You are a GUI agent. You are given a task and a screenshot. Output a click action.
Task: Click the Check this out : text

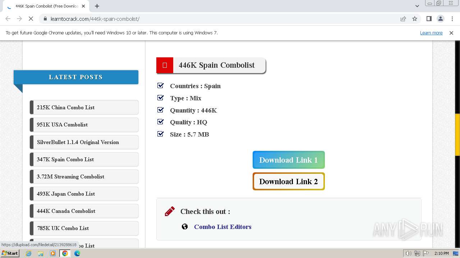[205, 211]
